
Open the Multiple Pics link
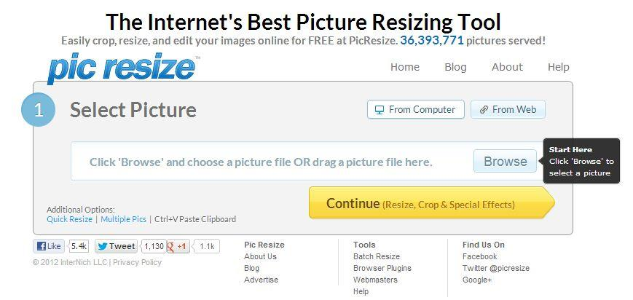coord(123,219)
